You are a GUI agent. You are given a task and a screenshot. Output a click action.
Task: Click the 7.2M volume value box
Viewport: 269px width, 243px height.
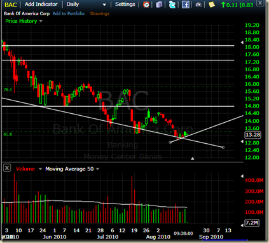(x=252, y=223)
